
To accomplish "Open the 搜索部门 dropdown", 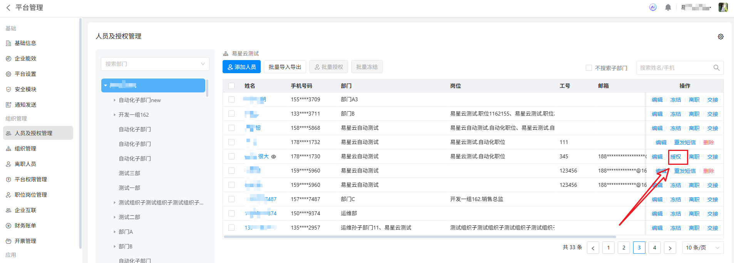I will pos(155,64).
